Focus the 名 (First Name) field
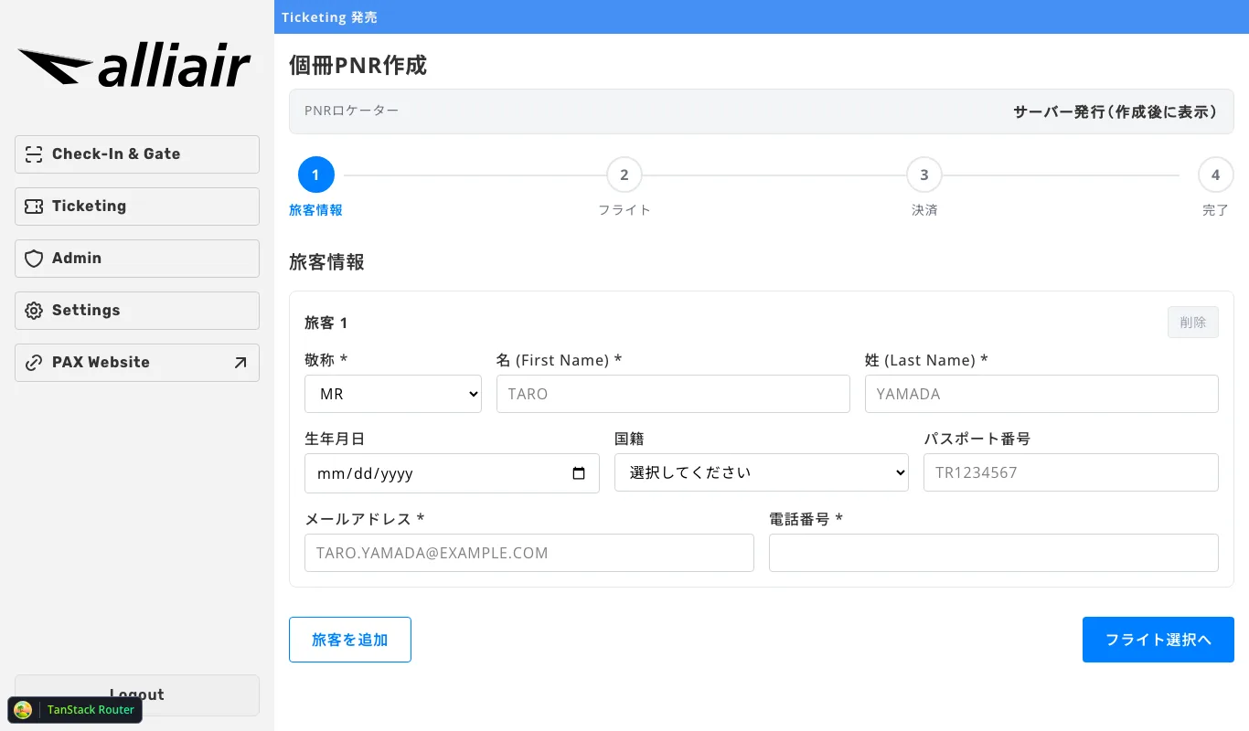 coord(673,394)
